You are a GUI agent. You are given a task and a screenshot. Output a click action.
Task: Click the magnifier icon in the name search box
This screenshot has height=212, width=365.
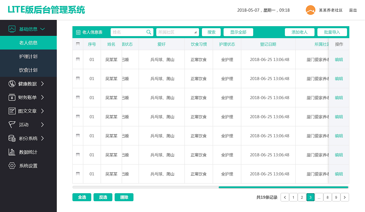click(x=149, y=32)
